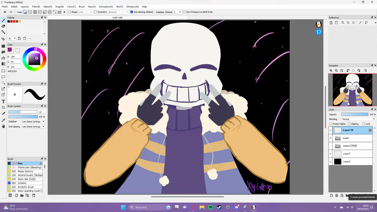Select the Smoke1 brush
The image size is (377, 212).
click(25, 183)
